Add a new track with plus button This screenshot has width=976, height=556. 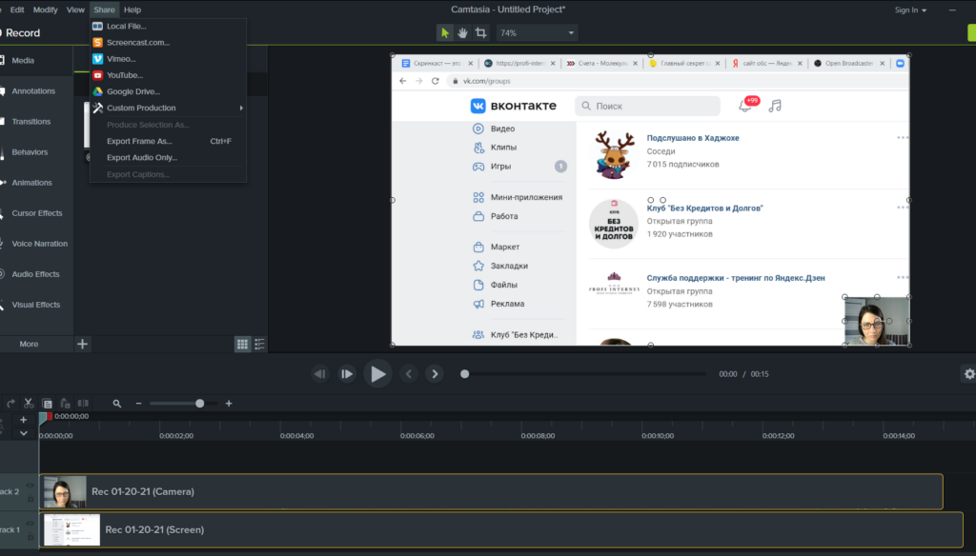[x=23, y=420]
